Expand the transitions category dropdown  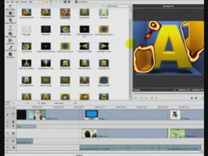pos(130,6)
